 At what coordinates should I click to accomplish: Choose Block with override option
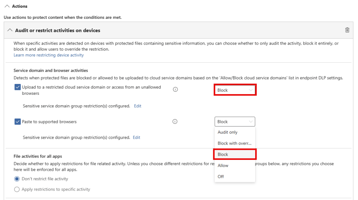[x=234, y=143]
